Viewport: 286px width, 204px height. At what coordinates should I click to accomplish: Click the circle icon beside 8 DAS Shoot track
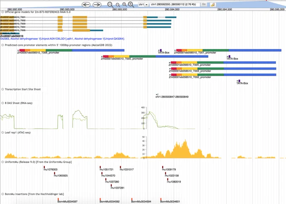3,103
